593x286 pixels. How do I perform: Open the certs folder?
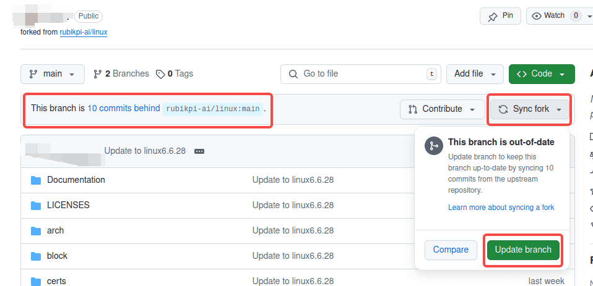56,281
